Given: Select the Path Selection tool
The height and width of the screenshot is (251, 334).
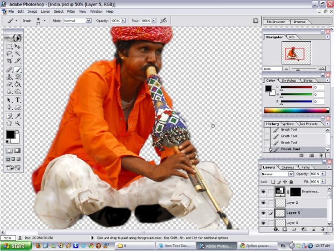Looking at the screenshot, I should pyautogui.click(x=9, y=100).
